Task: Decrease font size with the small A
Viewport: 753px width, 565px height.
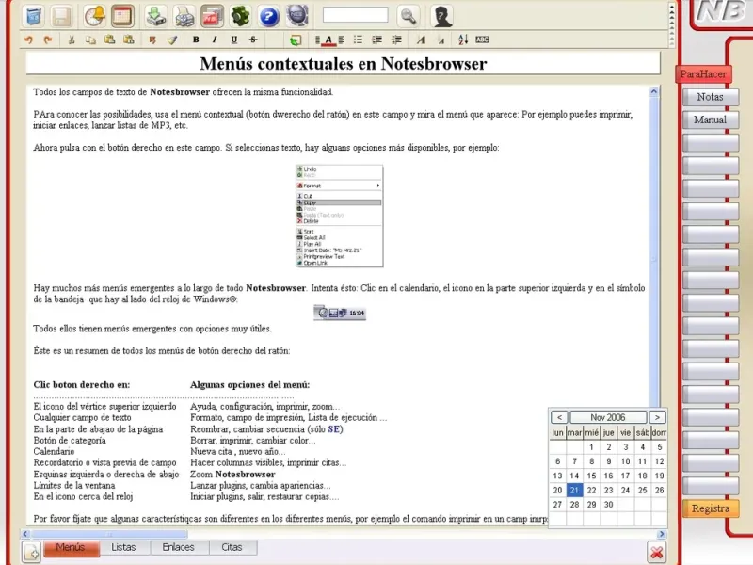Action: 441,40
